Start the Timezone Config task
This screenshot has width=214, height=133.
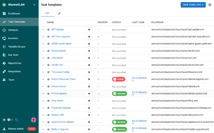pyautogui.click(x=89, y=72)
